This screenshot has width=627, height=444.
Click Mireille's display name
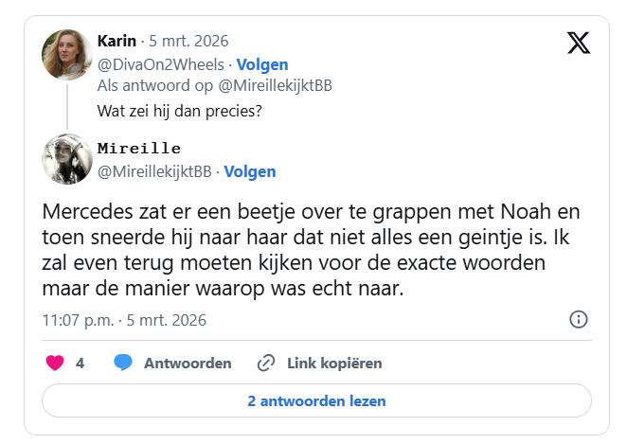pyautogui.click(x=139, y=148)
